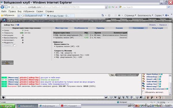Click the Выход link in game menu
173x108 pixels.
(x=163, y=19)
